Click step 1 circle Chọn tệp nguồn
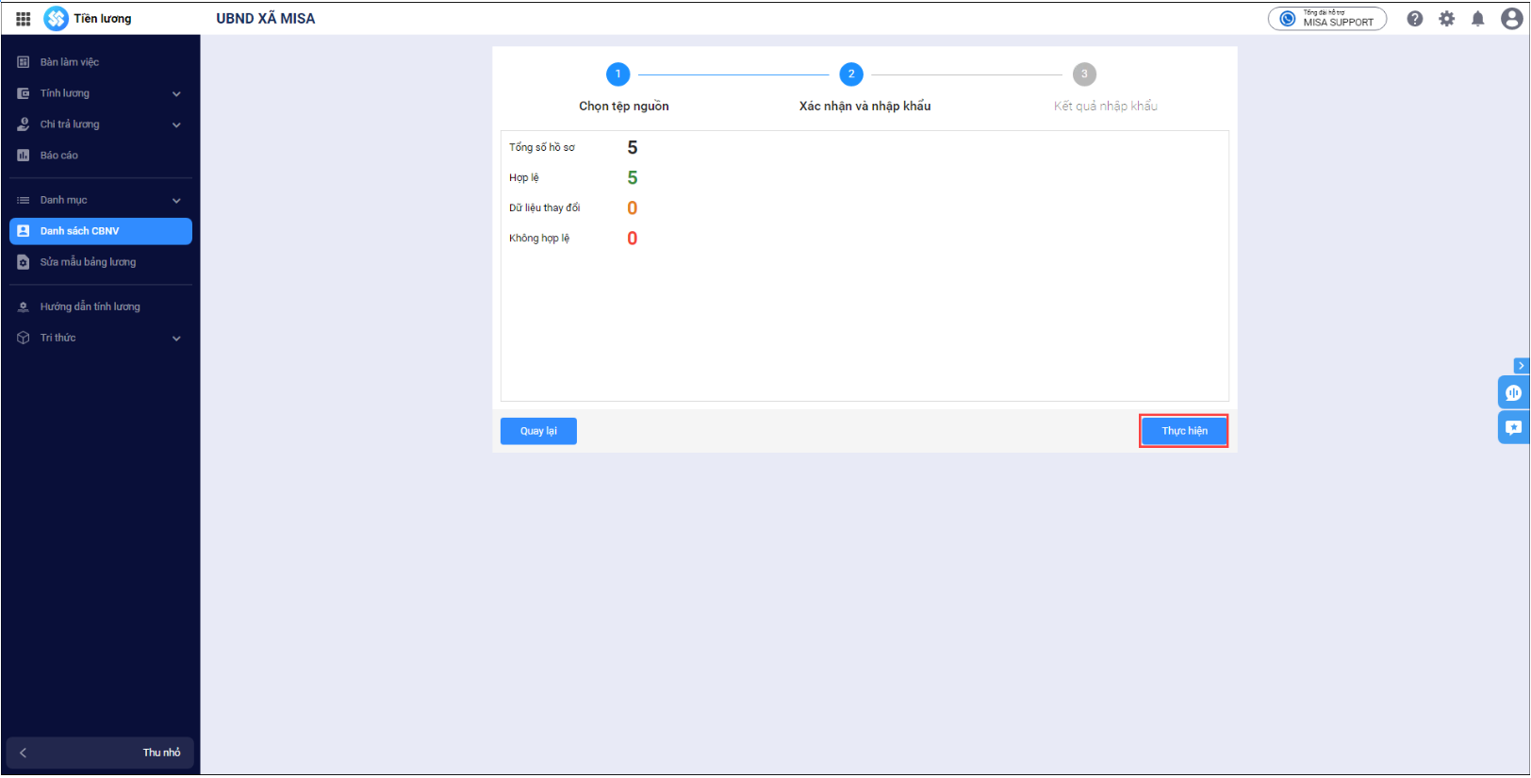The height and width of the screenshot is (778, 1531). (x=618, y=74)
